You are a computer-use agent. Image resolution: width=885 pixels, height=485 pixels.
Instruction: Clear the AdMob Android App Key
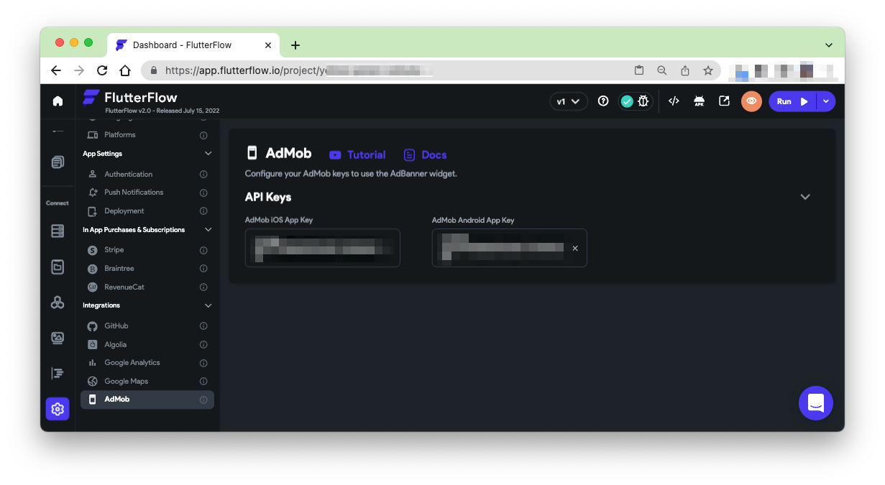[575, 248]
